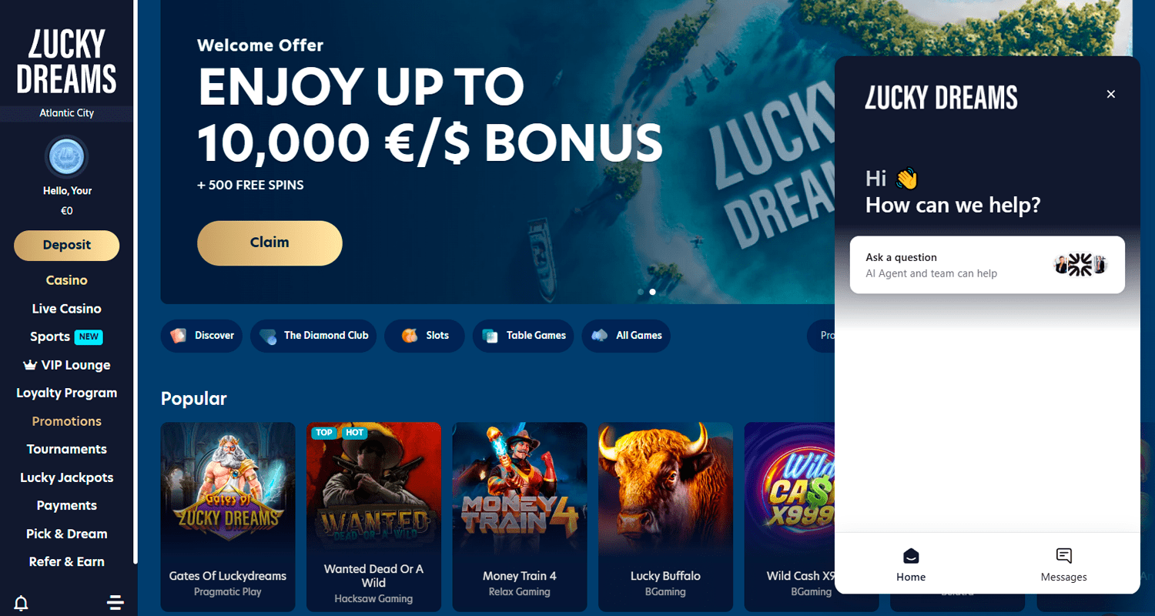Close the Lucky Dreams chat widget
Image resolution: width=1155 pixels, height=616 pixels.
[x=1110, y=94]
